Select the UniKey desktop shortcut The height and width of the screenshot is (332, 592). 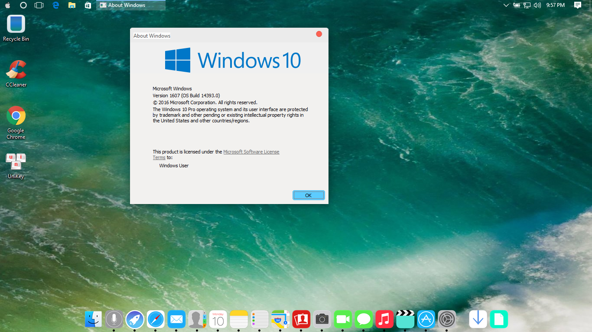(x=16, y=166)
